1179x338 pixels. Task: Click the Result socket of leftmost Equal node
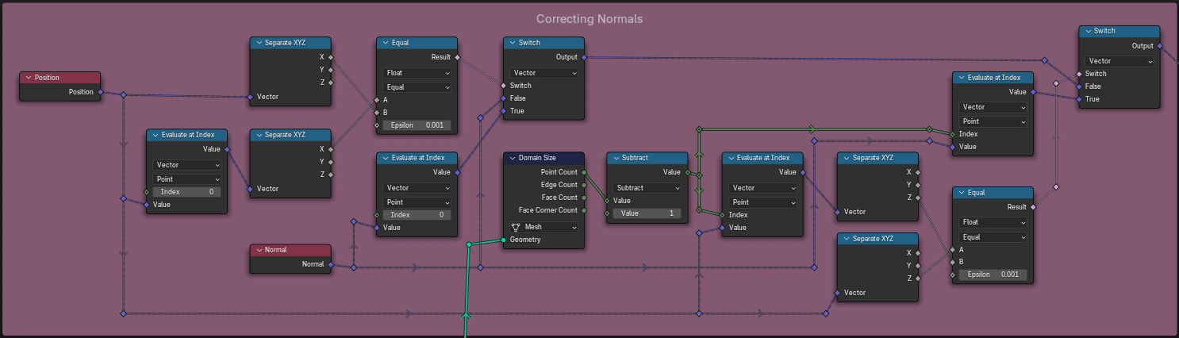click(x=458, y=57)
